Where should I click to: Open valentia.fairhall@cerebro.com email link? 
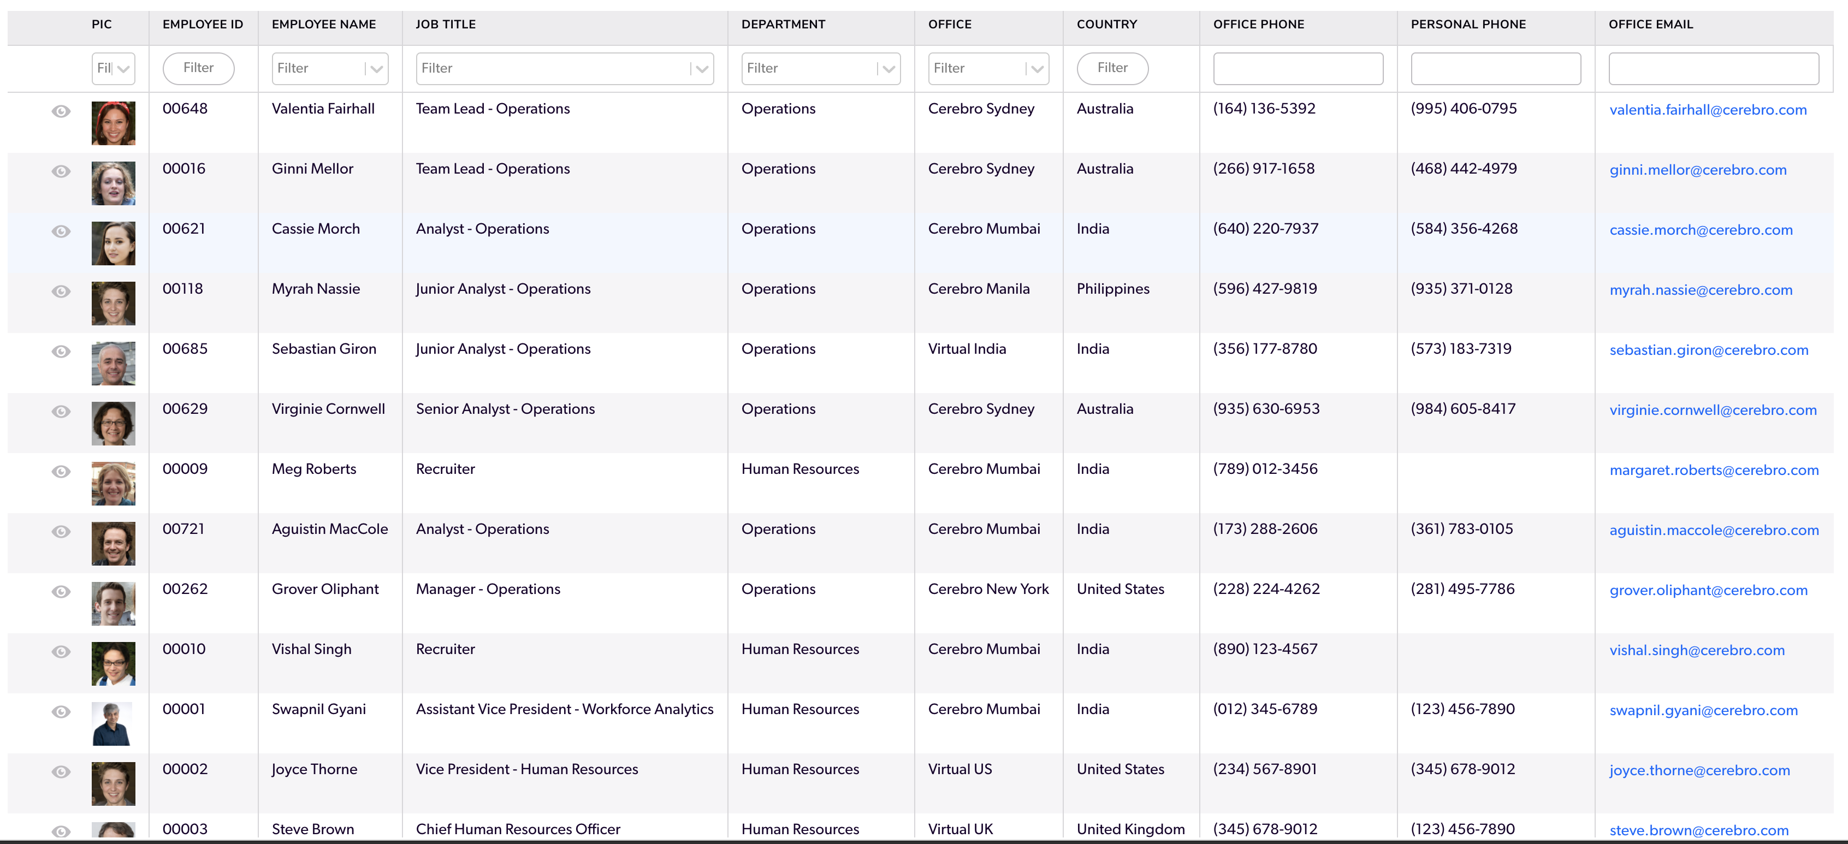[x=1708, y=110]
